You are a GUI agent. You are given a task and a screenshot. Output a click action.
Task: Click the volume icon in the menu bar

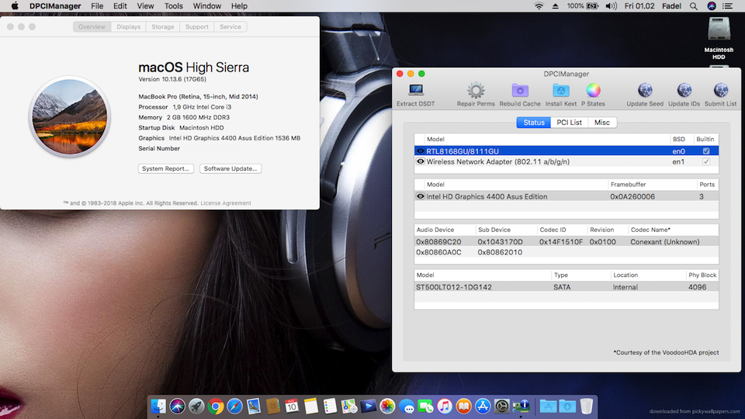[611, 6]
